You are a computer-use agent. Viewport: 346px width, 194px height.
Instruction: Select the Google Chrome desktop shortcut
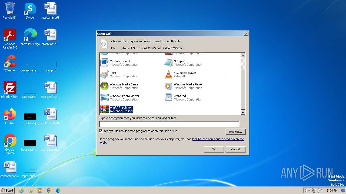(x=10, y=144)
